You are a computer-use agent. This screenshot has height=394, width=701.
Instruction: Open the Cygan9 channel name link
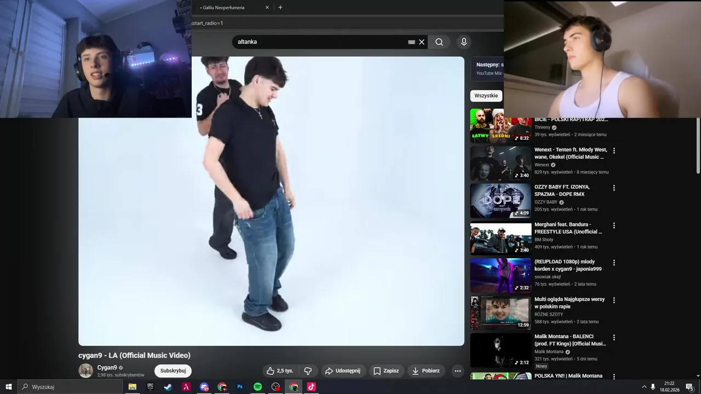107,368
